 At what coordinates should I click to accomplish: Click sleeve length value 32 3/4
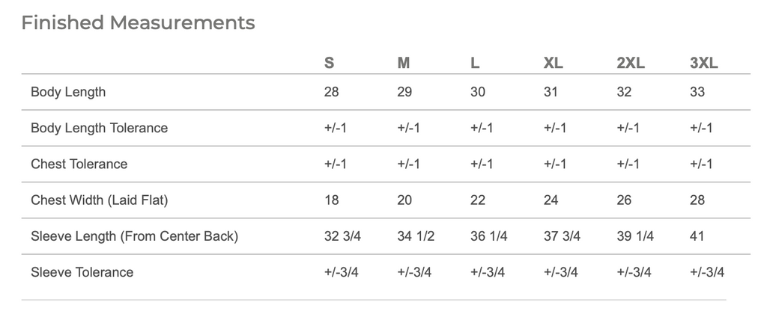coord(342,236)
